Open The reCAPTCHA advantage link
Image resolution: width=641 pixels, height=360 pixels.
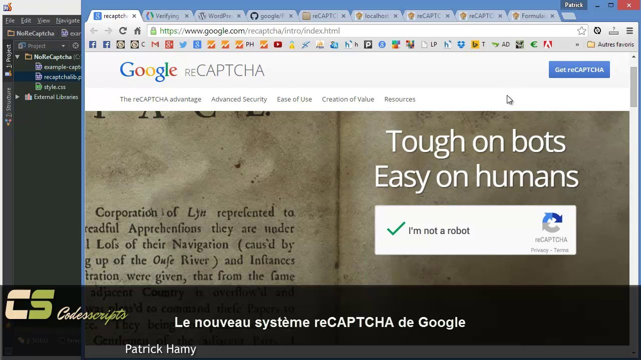(160, 99)
